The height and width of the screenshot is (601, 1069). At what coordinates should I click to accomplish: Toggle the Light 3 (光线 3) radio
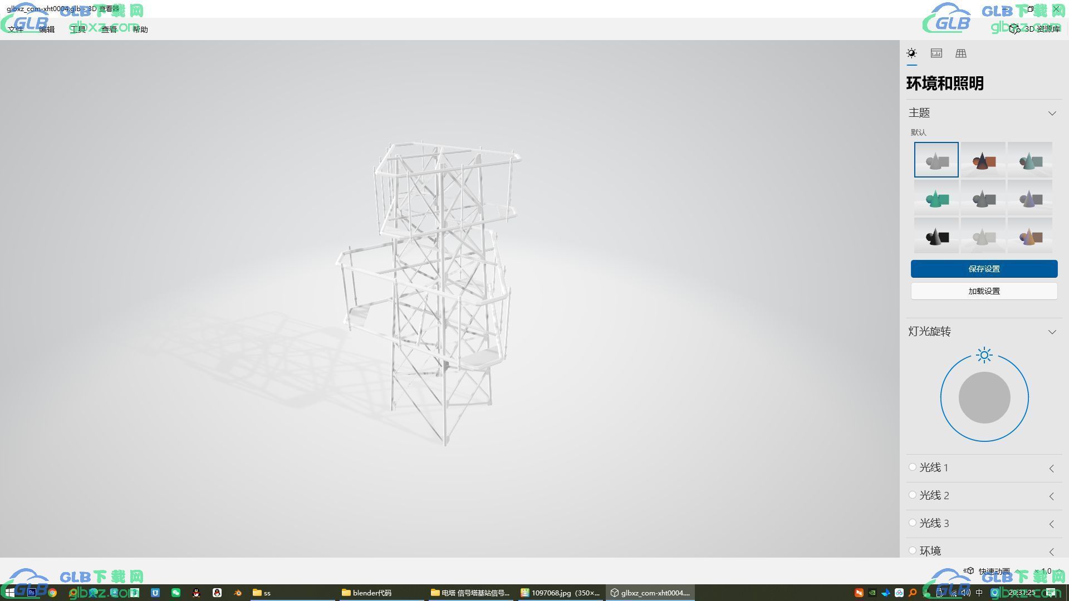pos(913,523)
